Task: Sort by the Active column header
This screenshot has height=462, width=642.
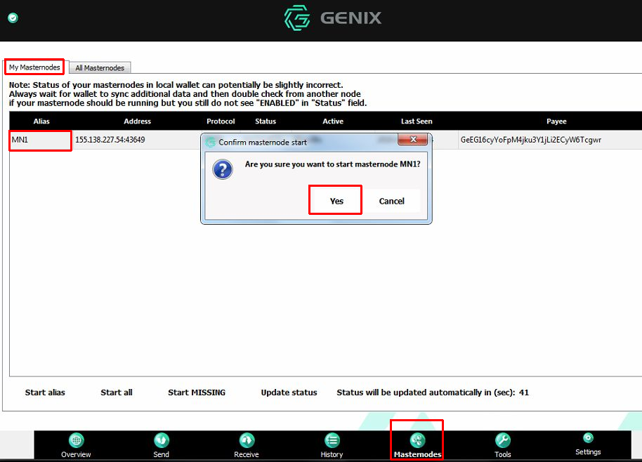Action: [x=333, y=121]
